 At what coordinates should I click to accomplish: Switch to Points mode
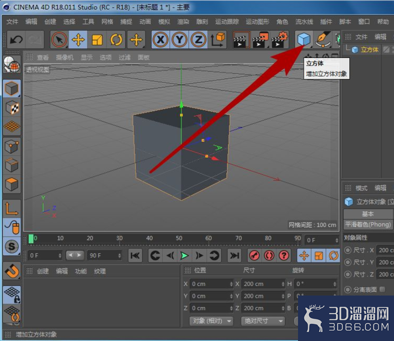[12, 146]
